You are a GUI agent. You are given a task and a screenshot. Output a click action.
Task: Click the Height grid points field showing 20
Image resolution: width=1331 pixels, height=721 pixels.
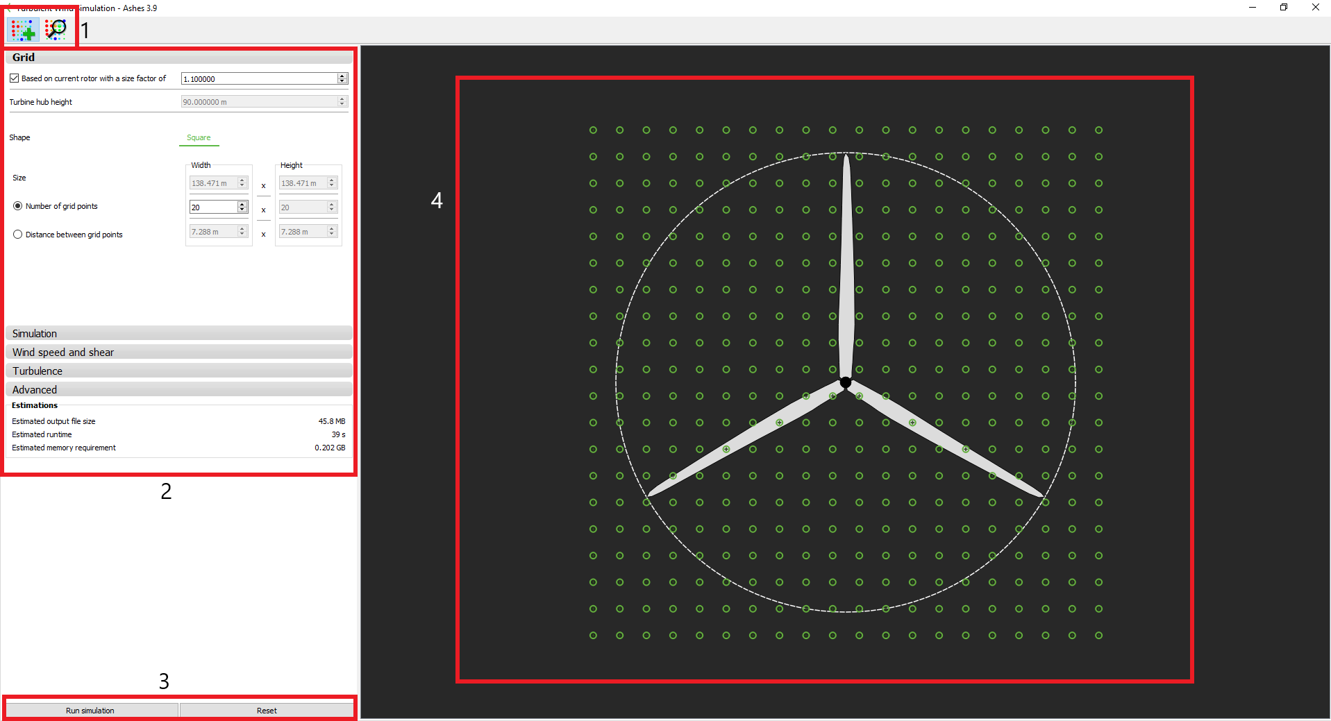click(x=308, y=207)
